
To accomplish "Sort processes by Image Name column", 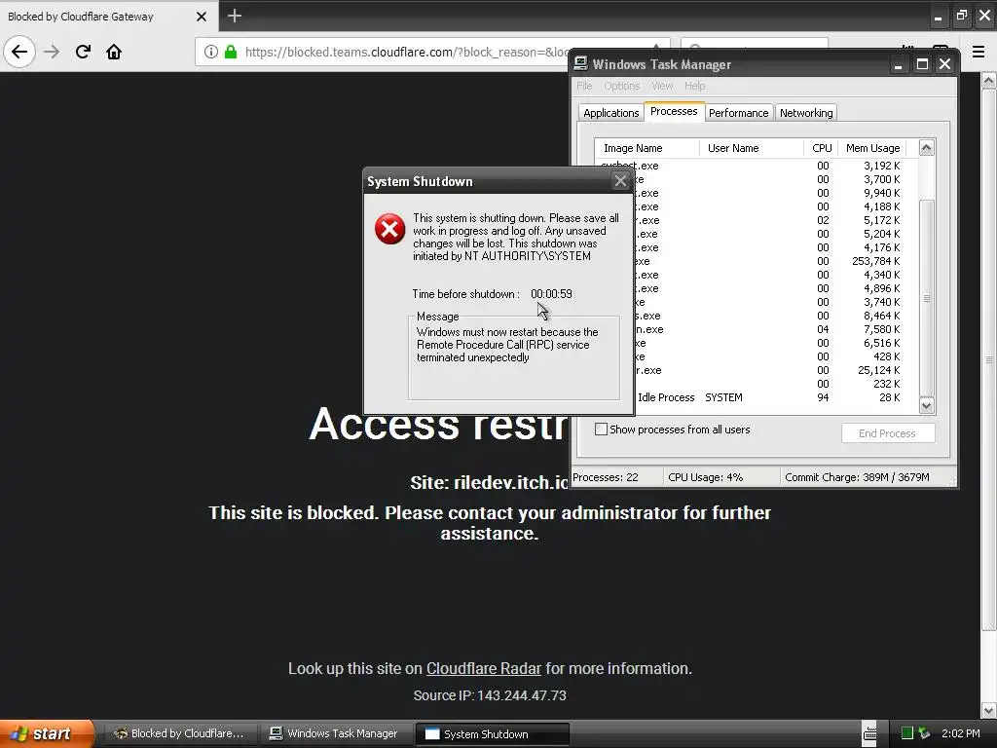I will pyautogui.click(x=646, y=148).
